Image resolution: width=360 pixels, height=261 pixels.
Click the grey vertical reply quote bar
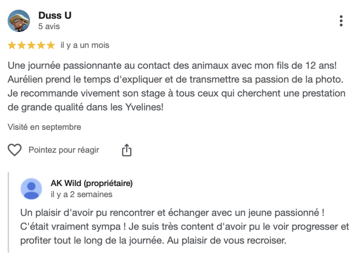click(x=9, y=211)
